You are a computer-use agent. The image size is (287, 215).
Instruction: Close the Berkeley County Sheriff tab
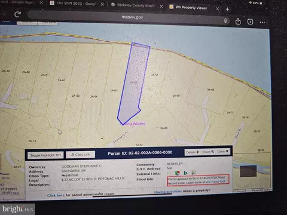pos(161,7)
